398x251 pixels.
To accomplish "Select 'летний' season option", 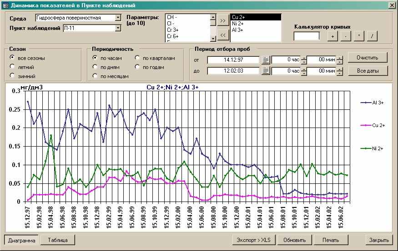I will click(12, 66).
